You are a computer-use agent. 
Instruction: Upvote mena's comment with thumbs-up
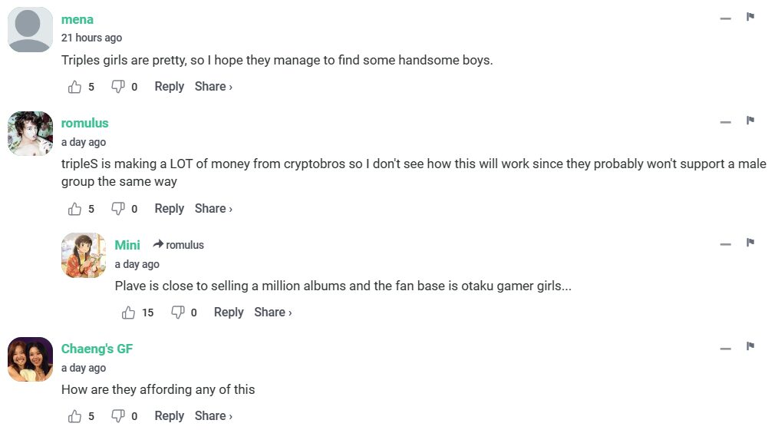pyautogui.click(x=74, y=87)
